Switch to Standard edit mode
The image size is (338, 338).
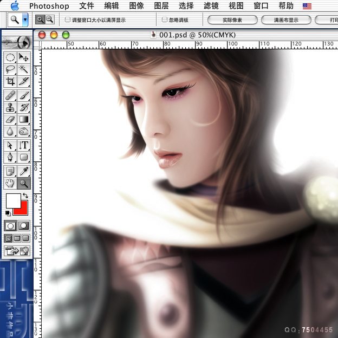tap(10, 226)
